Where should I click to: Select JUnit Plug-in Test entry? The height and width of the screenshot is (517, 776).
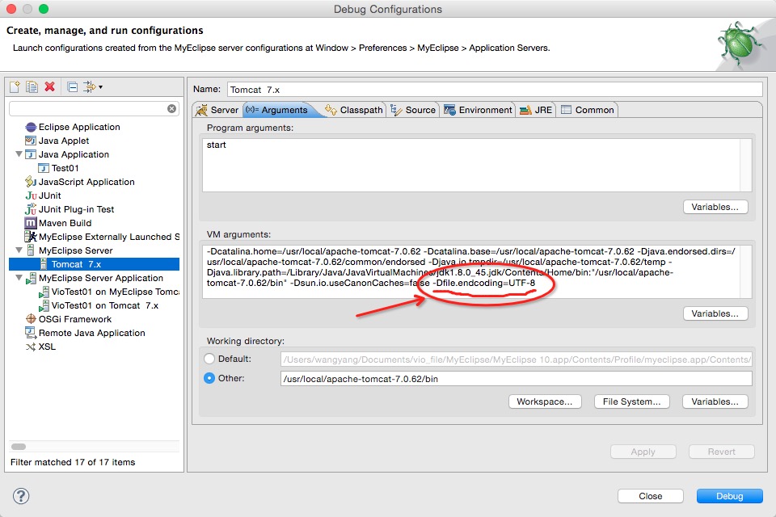(x=76, y=209)
